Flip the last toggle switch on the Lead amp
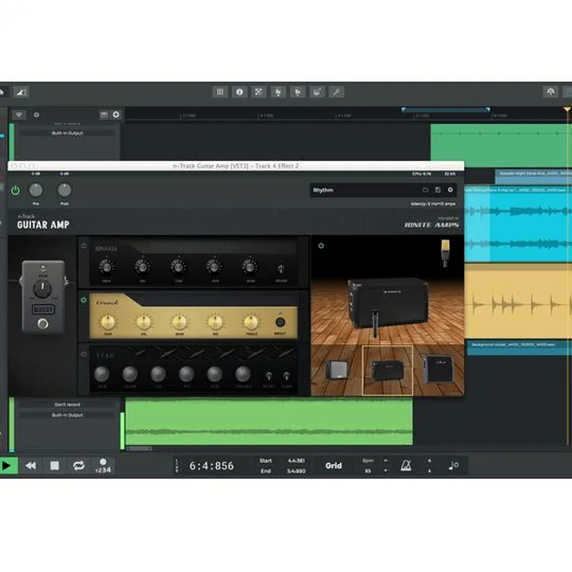The width and height of the screenshot is (572, 572). click(x=286, y=375)
